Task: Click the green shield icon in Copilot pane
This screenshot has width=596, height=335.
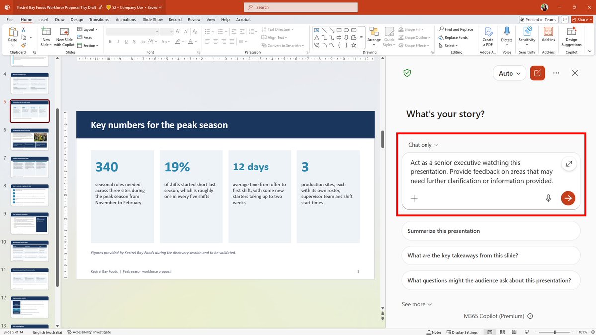Action: pos(407,73)
